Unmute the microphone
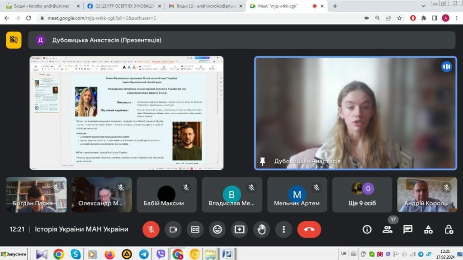Image resolution: width=463 pixels, height=260 pixels. pyautogui.click(x=151, y=229)
